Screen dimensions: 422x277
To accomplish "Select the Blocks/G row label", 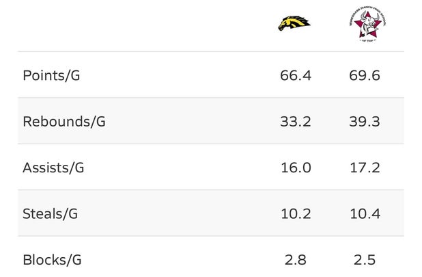I will pos(52,260).
